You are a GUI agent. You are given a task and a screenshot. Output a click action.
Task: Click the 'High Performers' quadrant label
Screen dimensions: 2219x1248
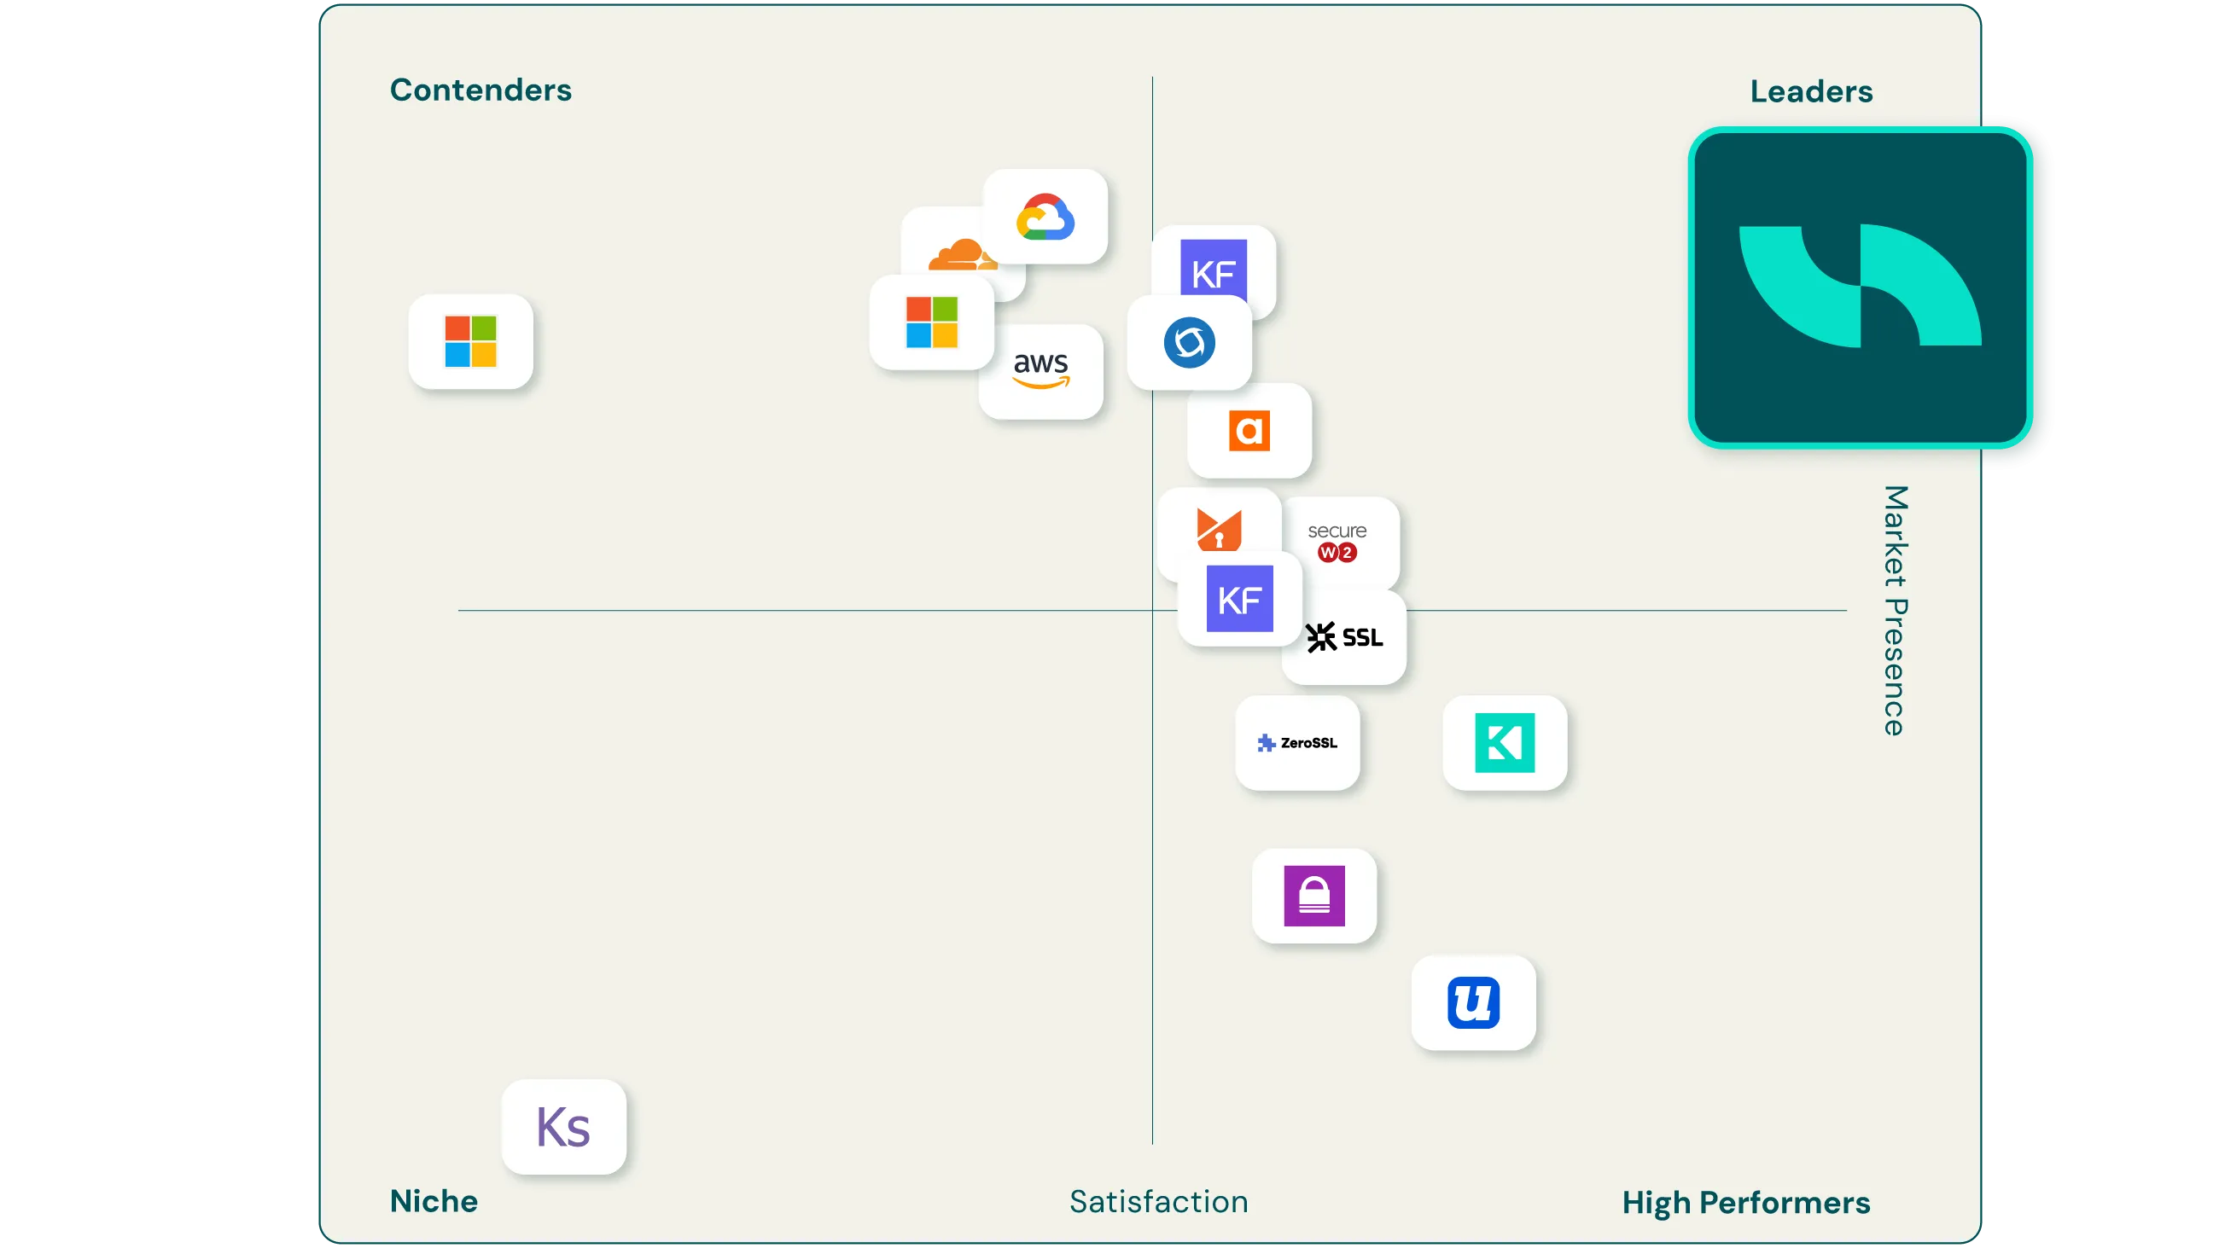pos(1746,1203)
